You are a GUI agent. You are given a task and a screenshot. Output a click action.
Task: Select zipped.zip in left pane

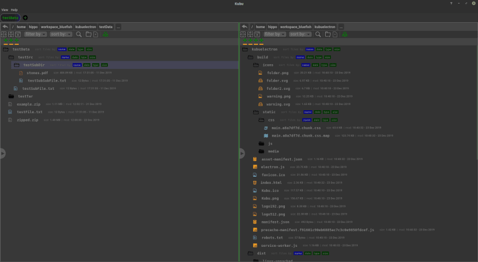pyautogui.click(x=27, y=120)
